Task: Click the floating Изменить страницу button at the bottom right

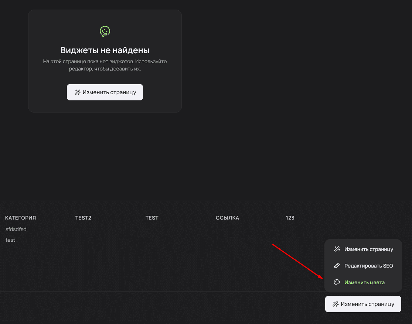Action: coord(363,304)
